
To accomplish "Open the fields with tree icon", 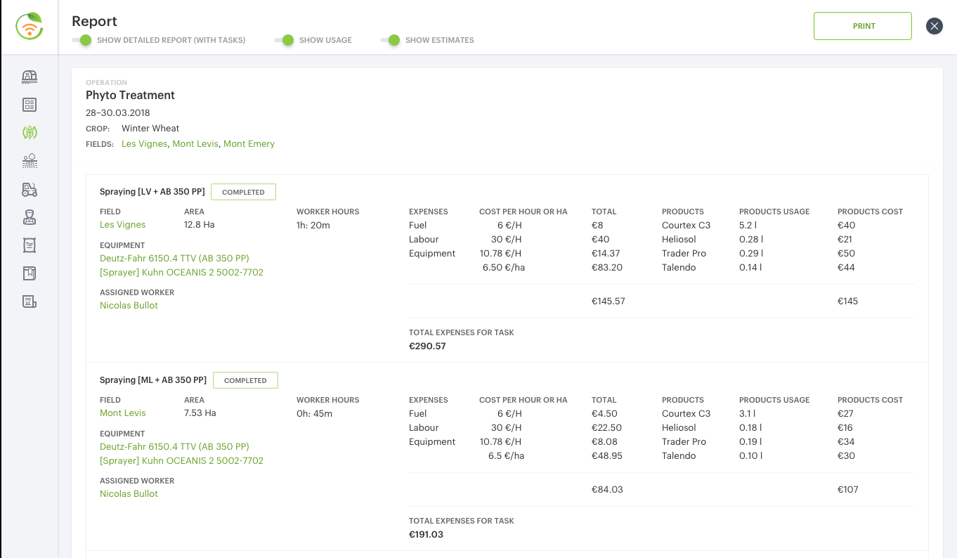I will (x=30, y=161).
